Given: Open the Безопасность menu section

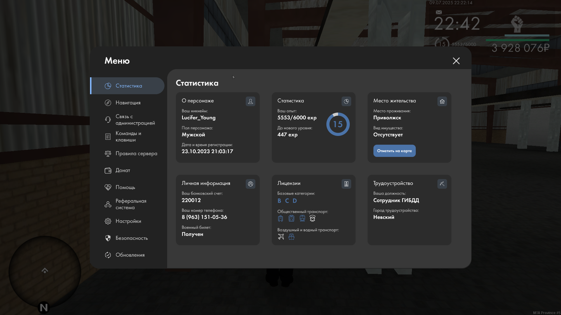Looking at the screenshot, I should point(131,238).
